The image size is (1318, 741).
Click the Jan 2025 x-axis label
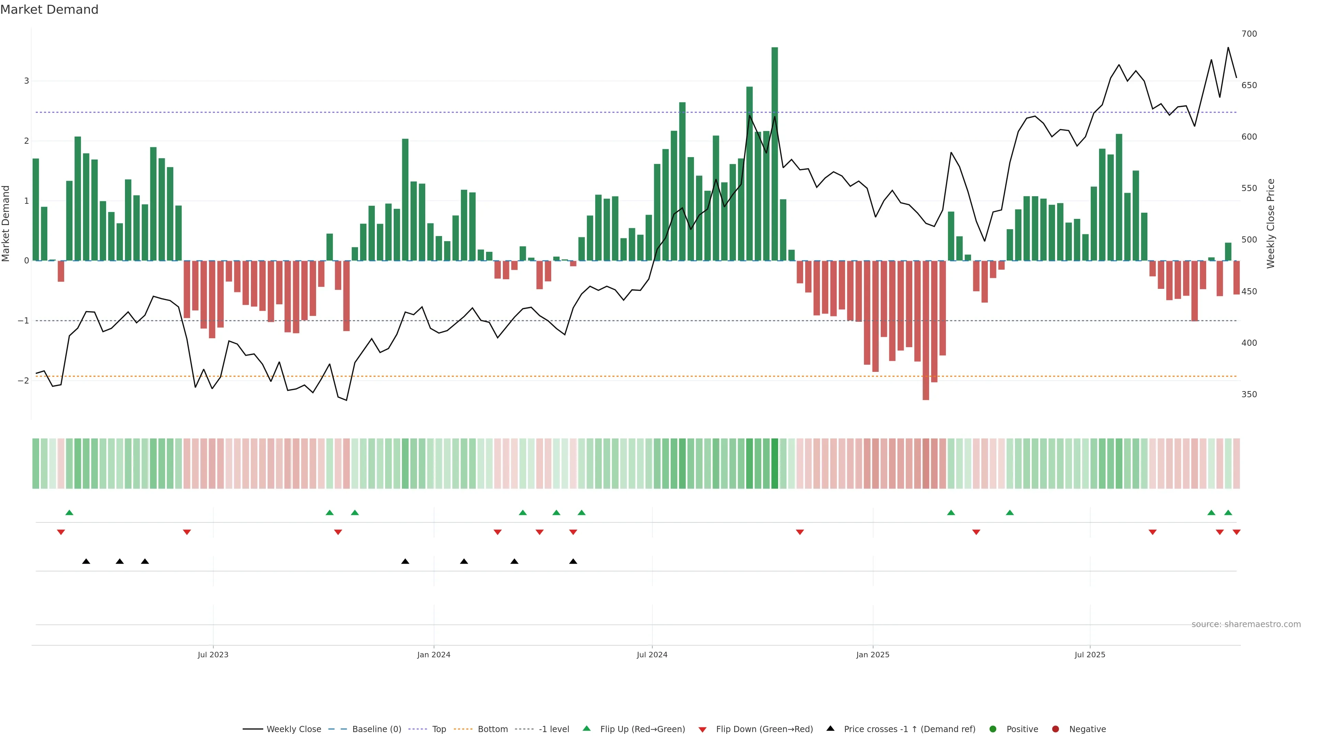coord(872,655)
